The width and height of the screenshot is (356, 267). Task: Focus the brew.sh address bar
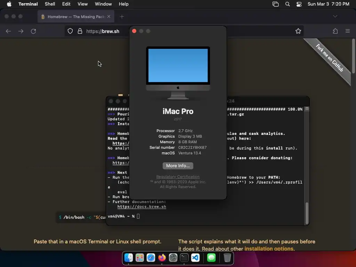[103, 31]
